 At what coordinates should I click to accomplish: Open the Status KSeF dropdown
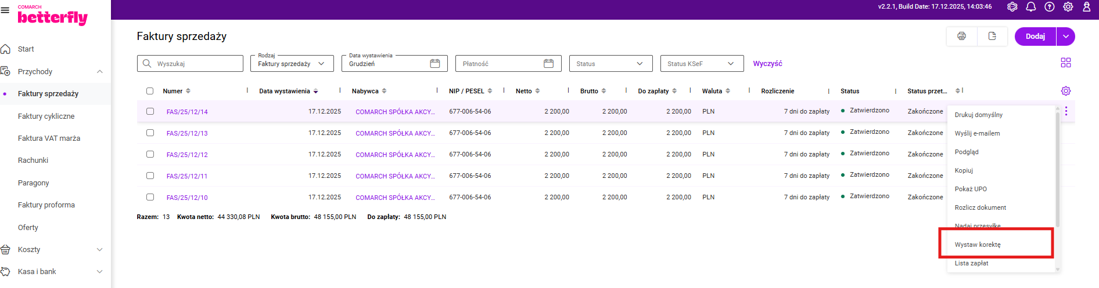coord(702,64)
